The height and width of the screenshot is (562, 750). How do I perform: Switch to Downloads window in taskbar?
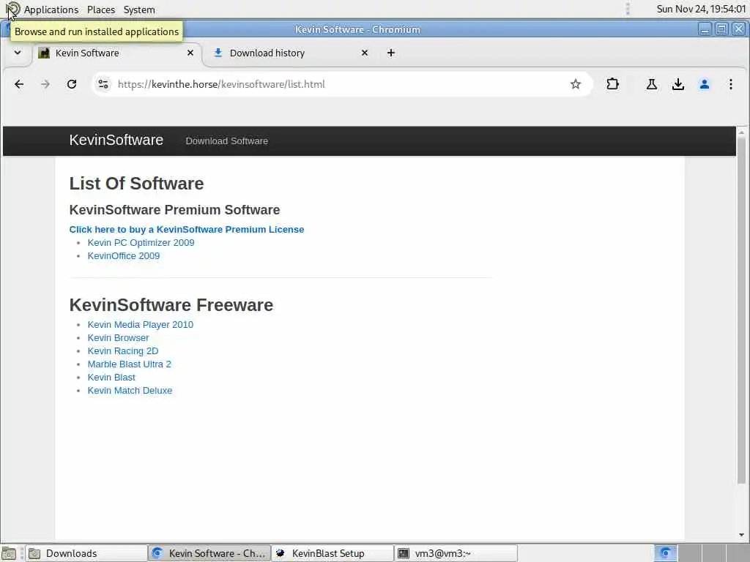tap(86, 553)
